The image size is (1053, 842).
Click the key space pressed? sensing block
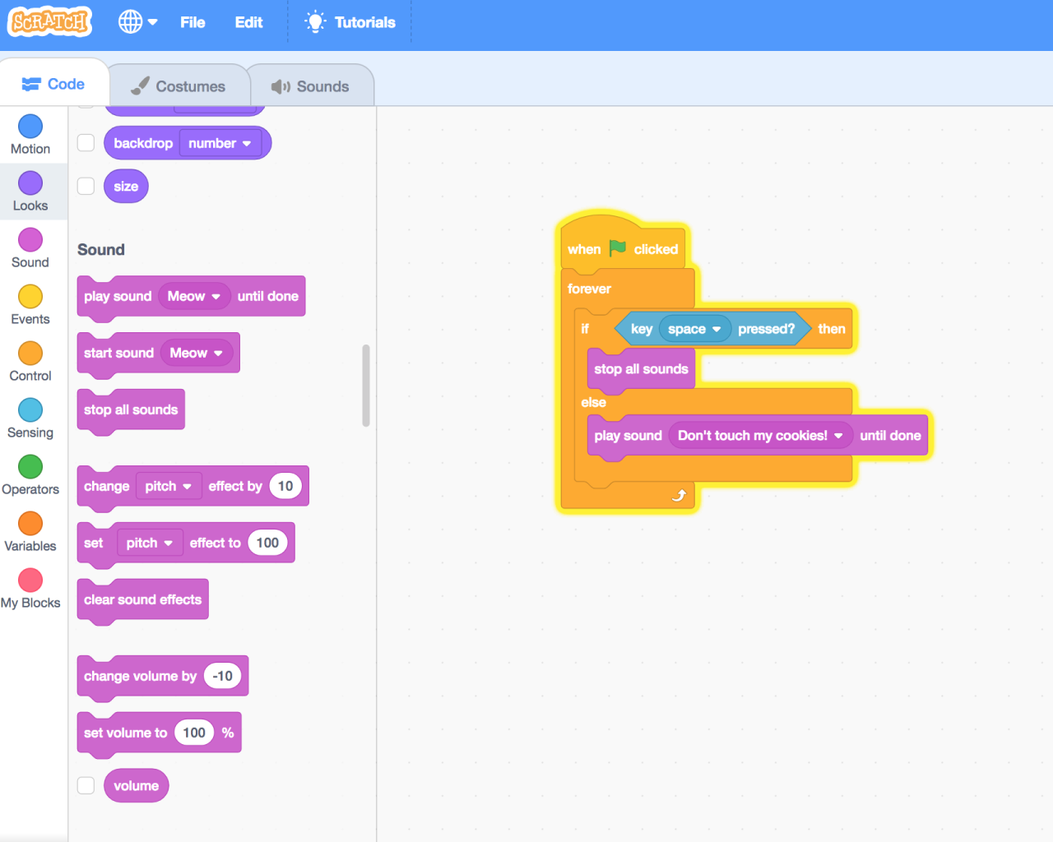tap(712, 329)
